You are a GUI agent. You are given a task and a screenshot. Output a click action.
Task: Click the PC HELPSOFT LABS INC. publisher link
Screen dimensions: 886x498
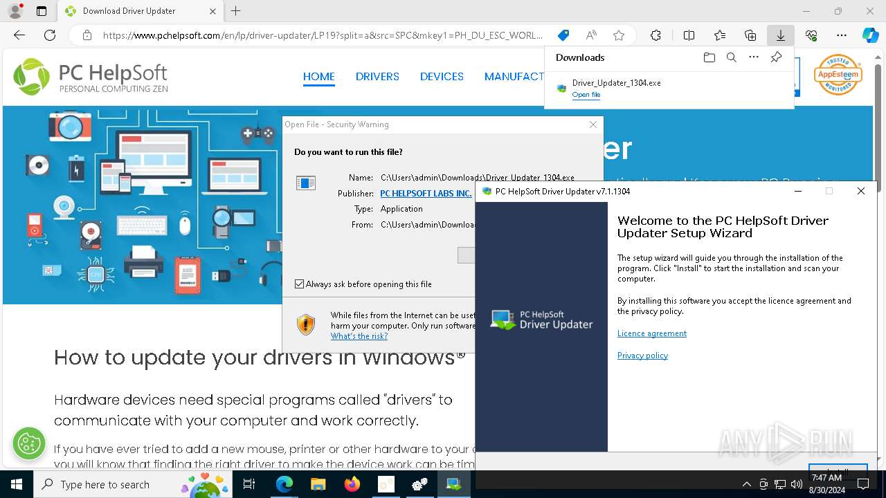[x=426, y=194]
